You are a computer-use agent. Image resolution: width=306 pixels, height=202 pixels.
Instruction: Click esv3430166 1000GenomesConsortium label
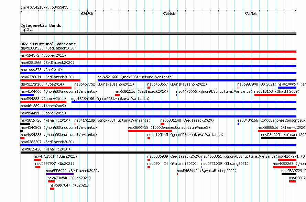[x=272, y=120]
